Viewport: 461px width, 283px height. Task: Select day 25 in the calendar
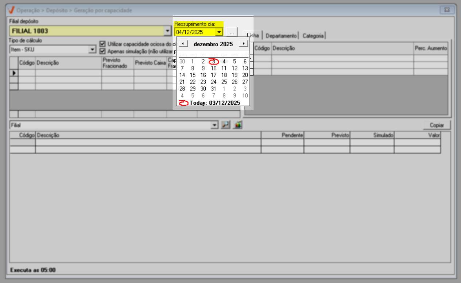coord(224,82)
